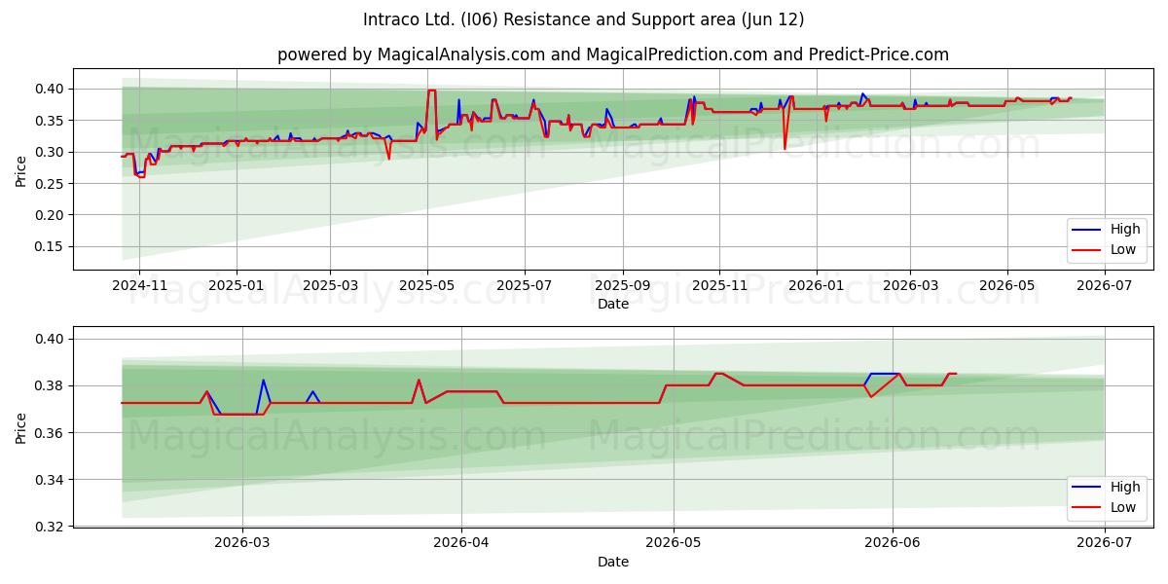Image resolution: width=1168 pixels, height=584 pixels.
Task: Click the '2026-06' date label on the bottom chart axis
Action: pos(893,544)
